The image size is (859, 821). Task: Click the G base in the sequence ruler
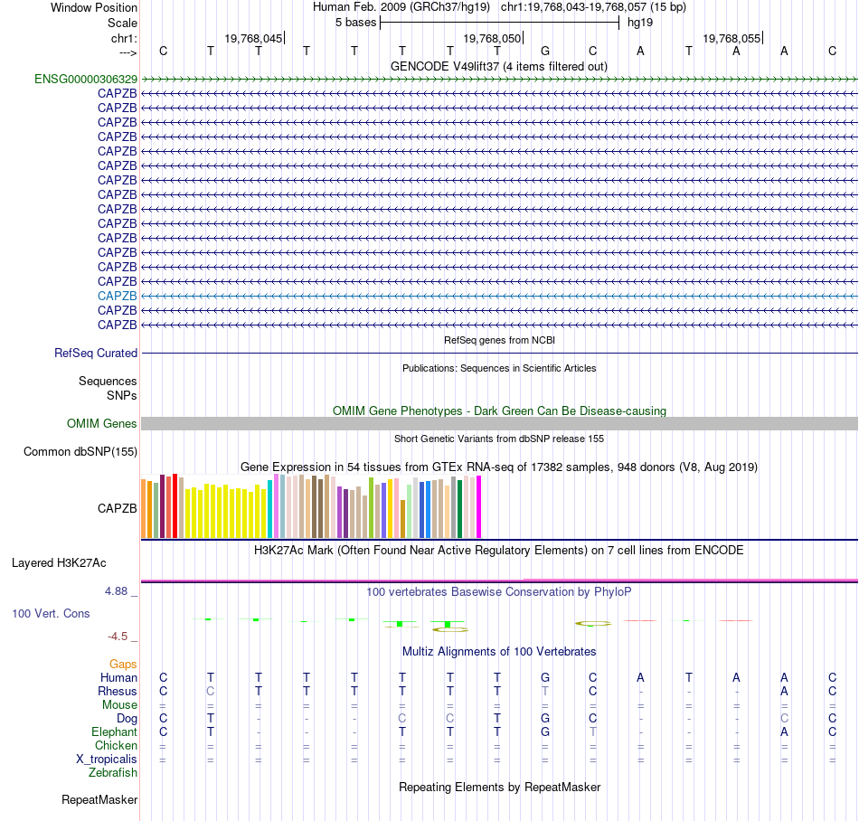545,52
